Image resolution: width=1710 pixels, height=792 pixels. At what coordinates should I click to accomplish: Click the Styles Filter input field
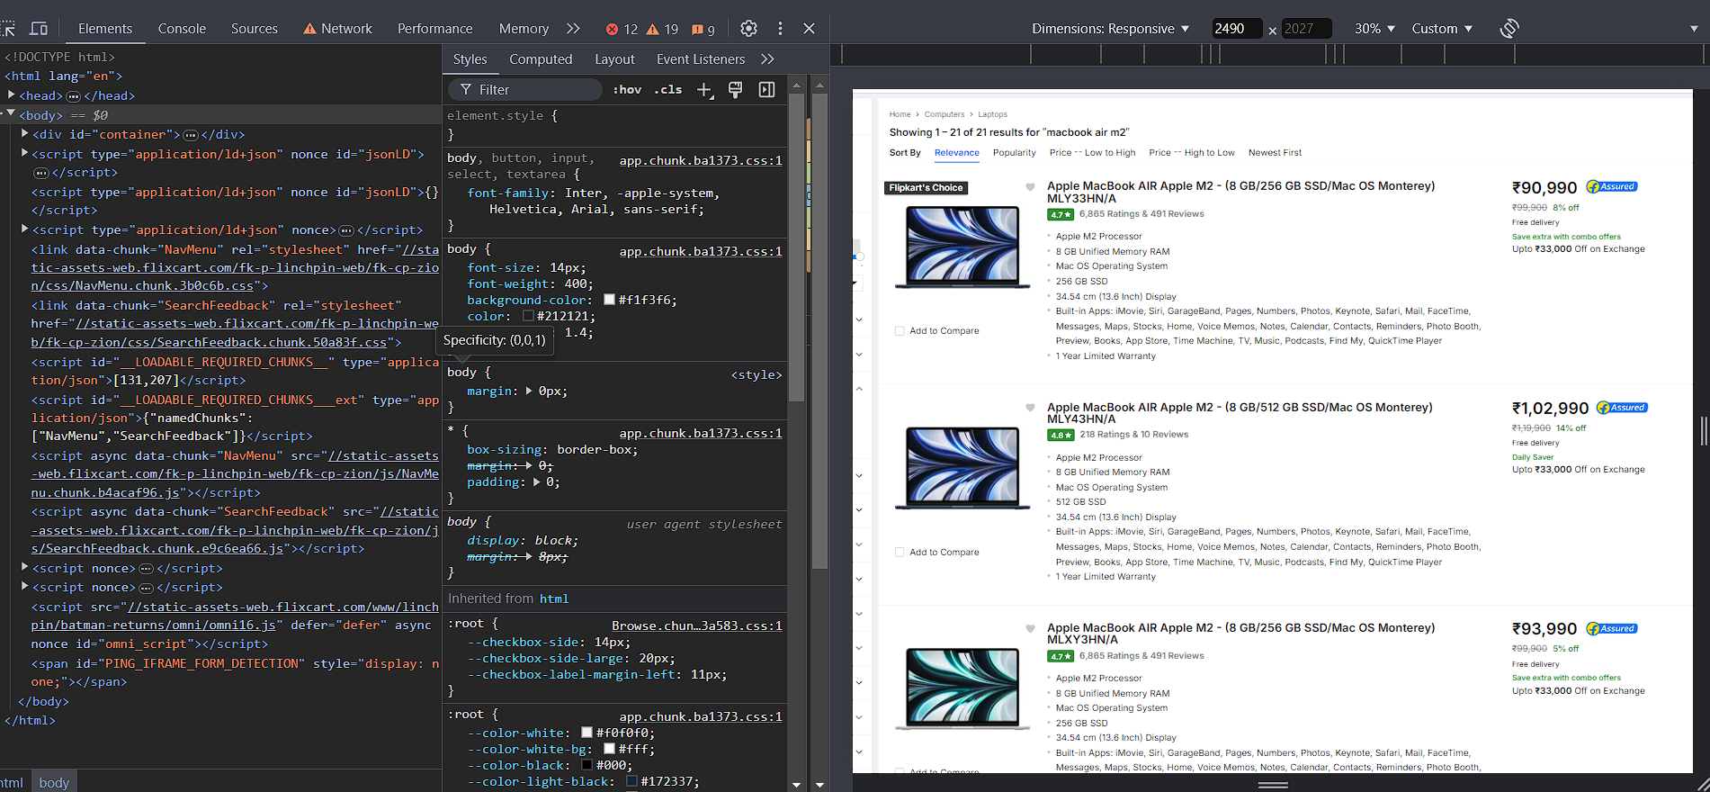point(526,90)
